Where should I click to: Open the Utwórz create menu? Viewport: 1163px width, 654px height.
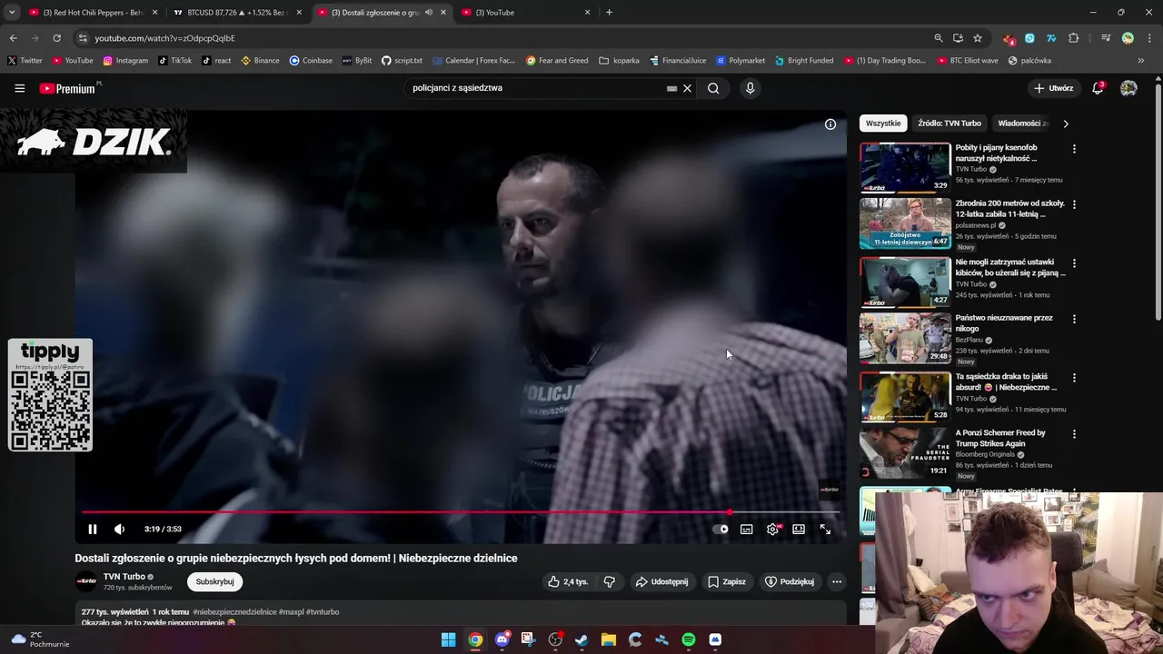click(1054, 88)
